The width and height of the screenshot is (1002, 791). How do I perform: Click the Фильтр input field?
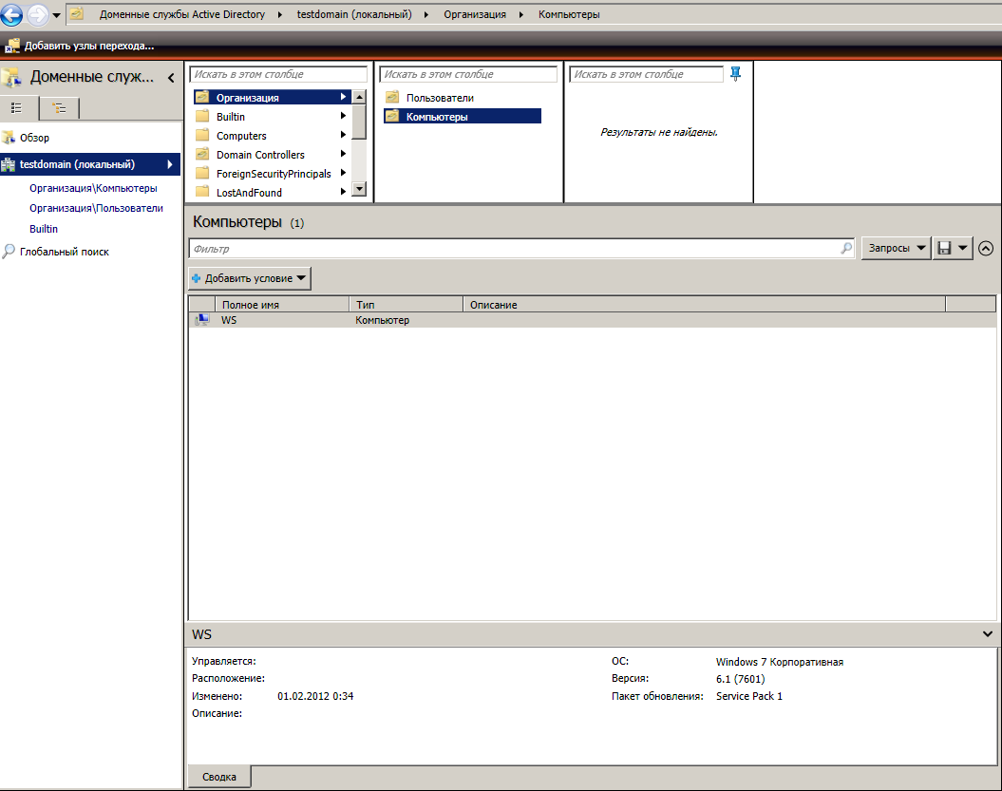[513, 249]
